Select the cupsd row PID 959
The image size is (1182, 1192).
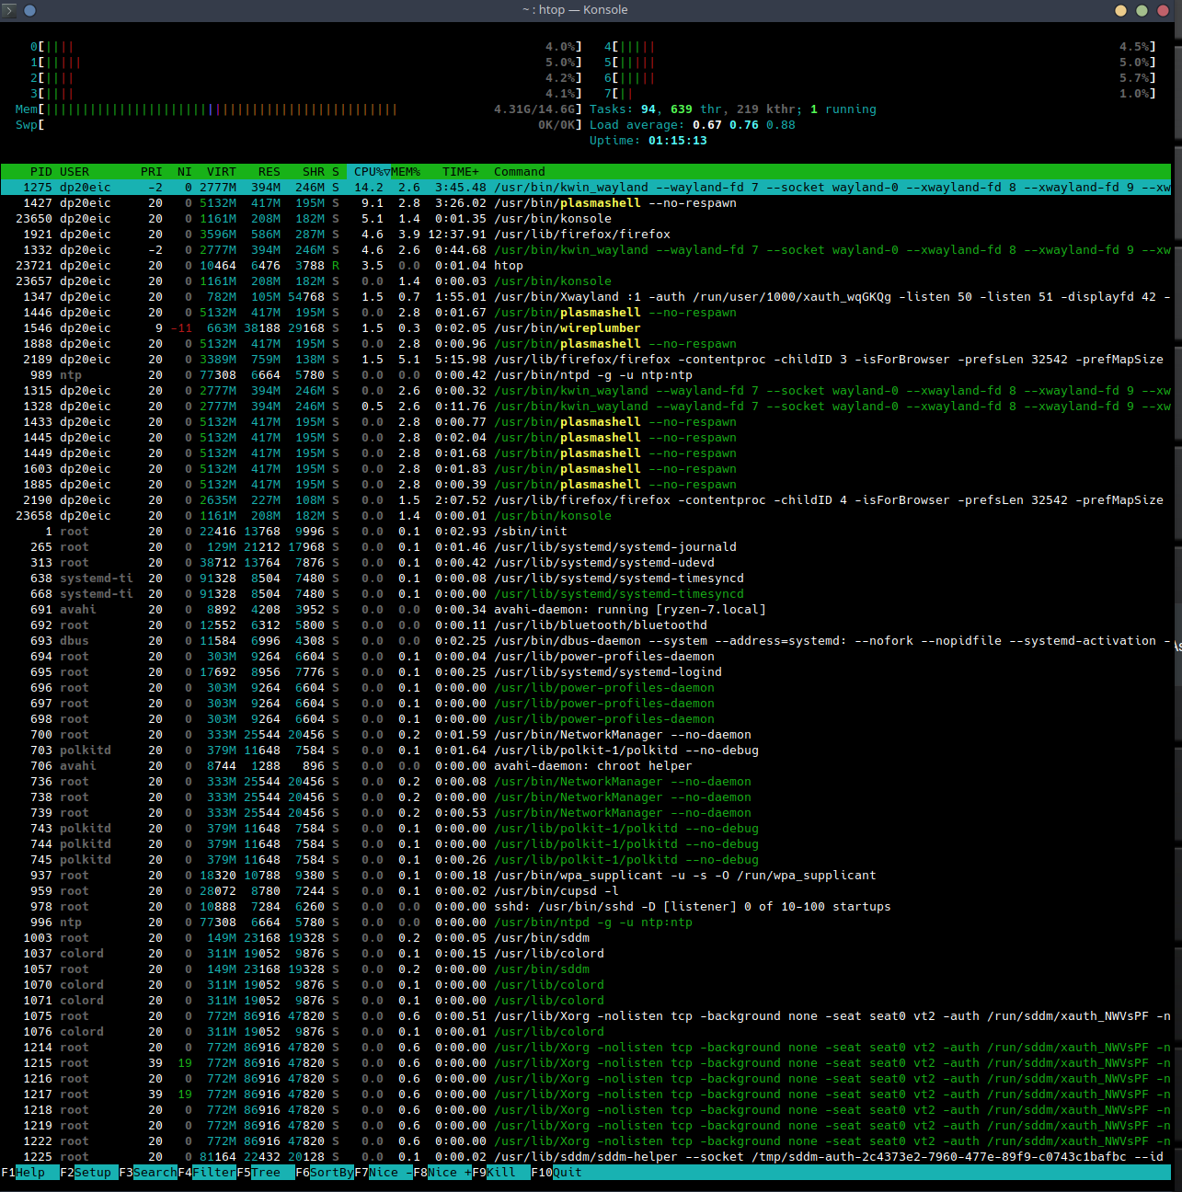coord(586,891)
